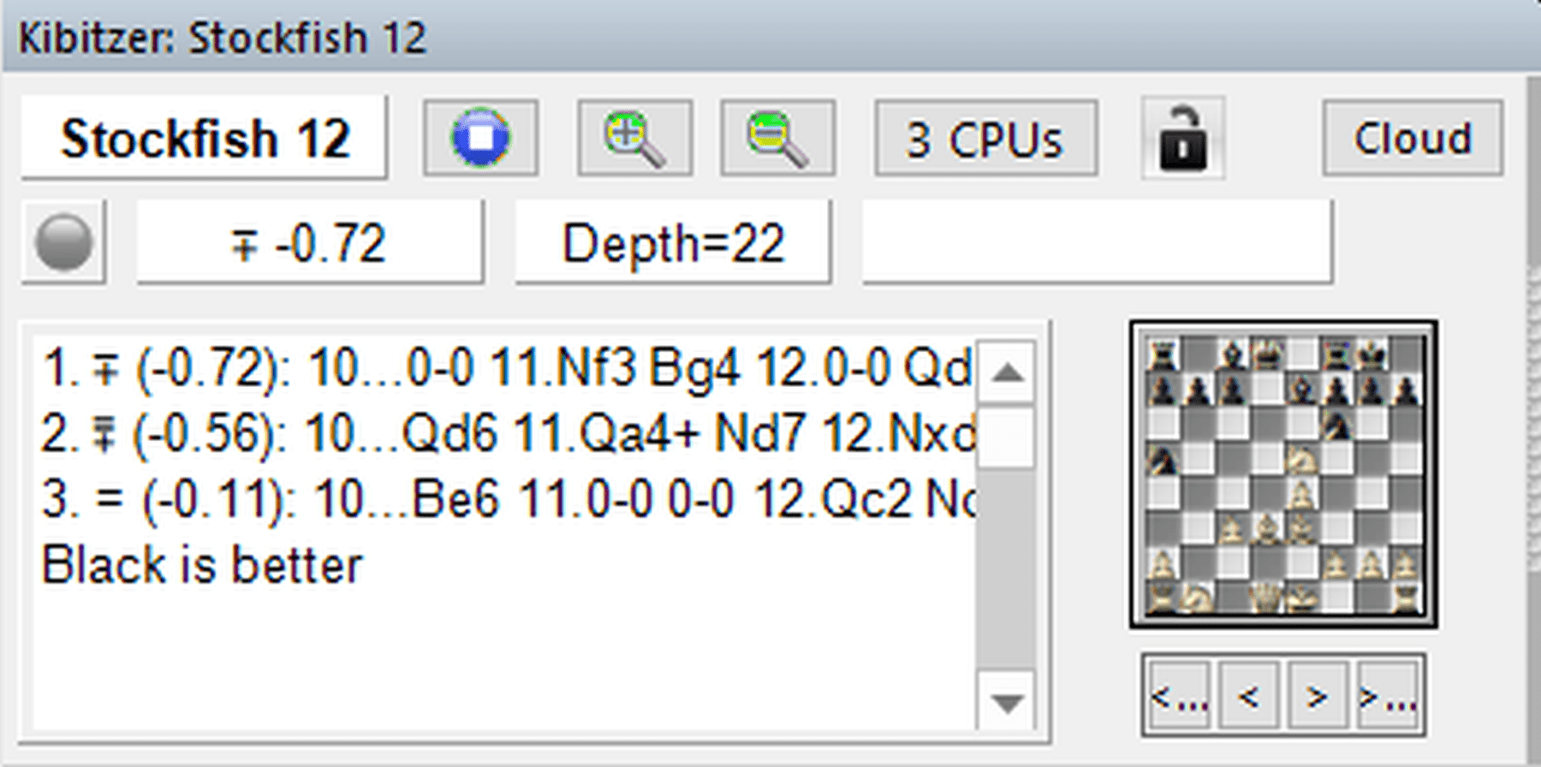Click the mini chessboard preview
1541x767 pixels.
click(1283, 475)
